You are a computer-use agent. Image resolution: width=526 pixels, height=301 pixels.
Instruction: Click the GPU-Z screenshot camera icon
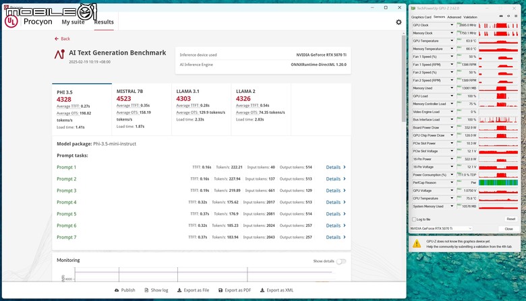pyautogui.click(x=501, y=16)
